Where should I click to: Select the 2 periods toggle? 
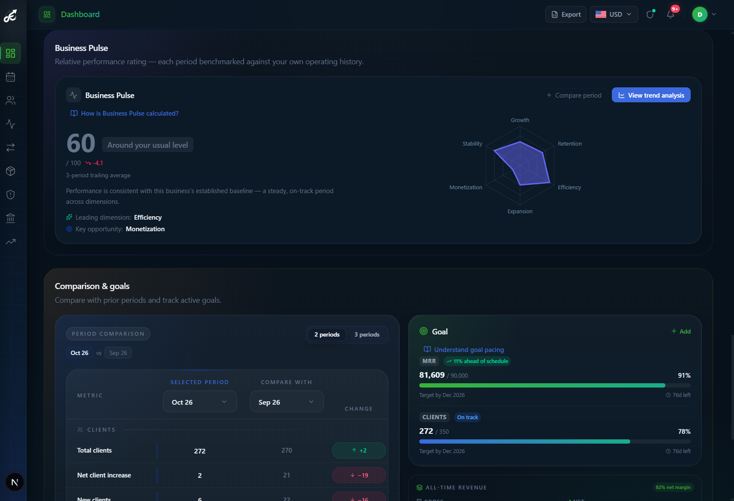pyautogui.click(x=327, y=334)
